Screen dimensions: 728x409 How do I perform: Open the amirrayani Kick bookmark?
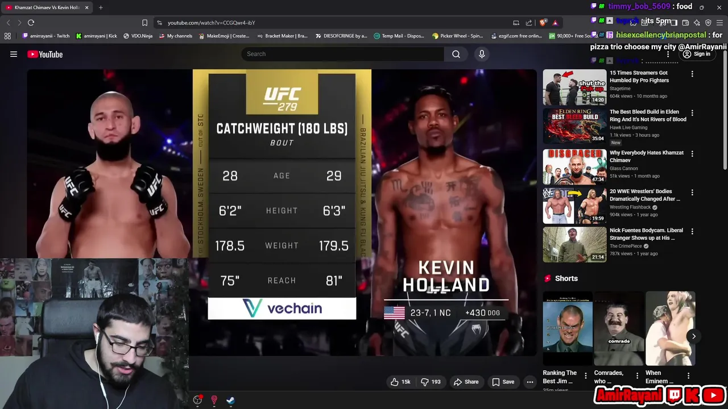[x=97, y=36]
